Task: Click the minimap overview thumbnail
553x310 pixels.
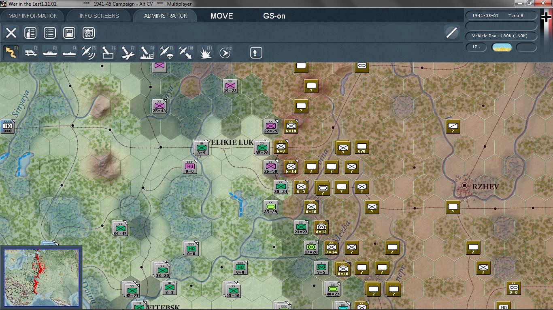Action: point(42,279)
